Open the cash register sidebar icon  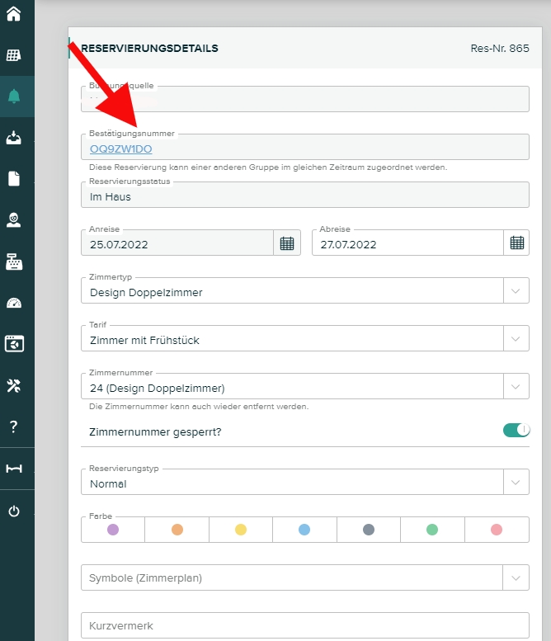[13, 261]
